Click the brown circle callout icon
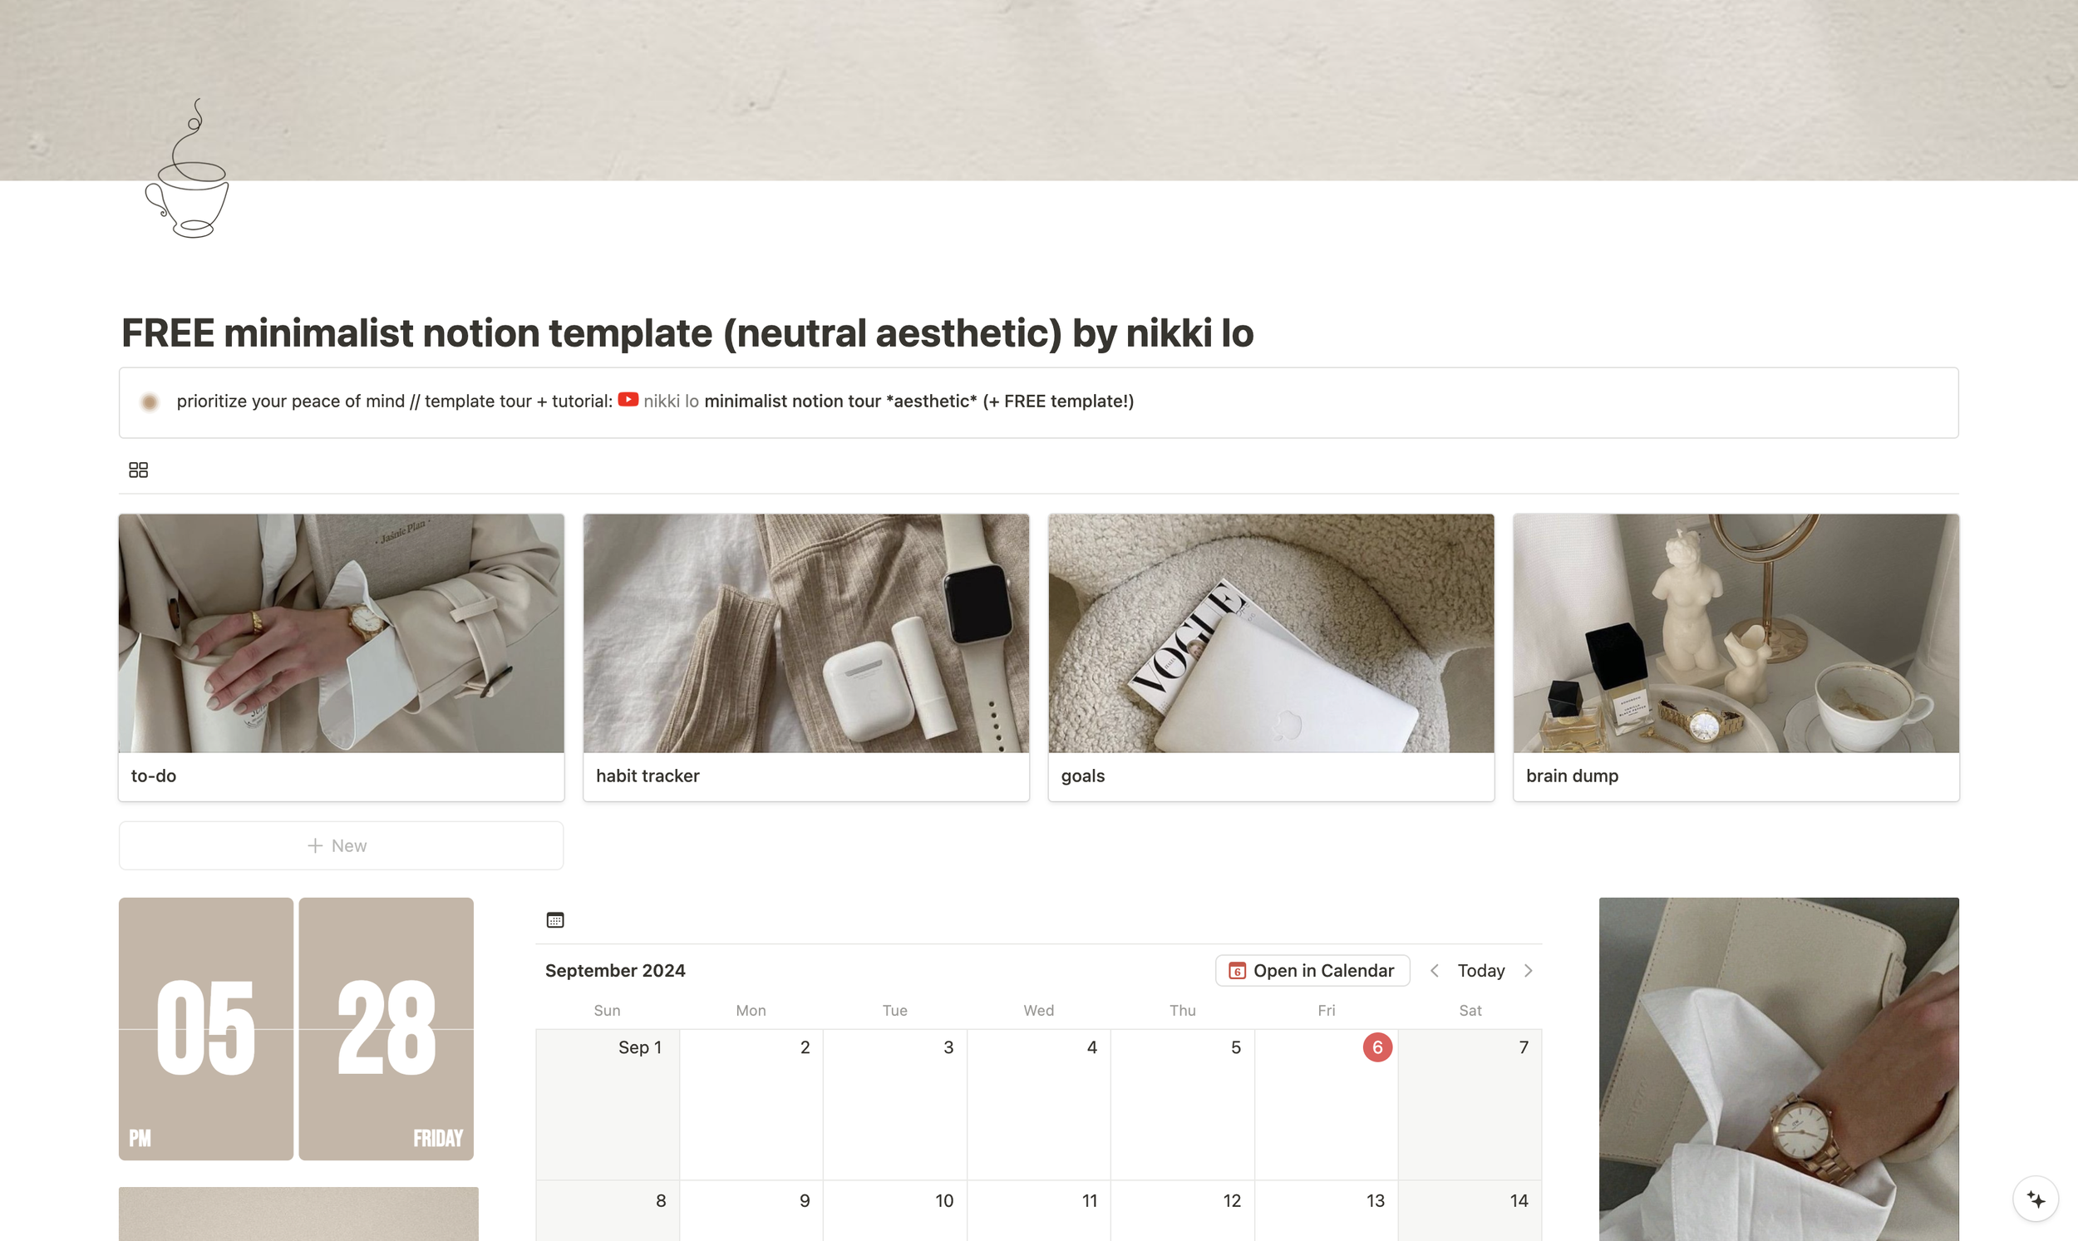The height and width of the screenshot is (1241, 2078). tap(150, 402)
